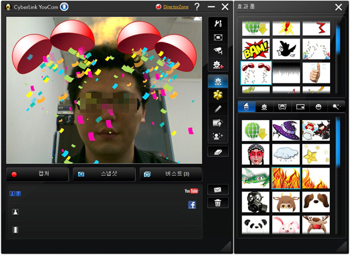Open the video clip lighting effects icon
This screenshot has height=255, width=350.
(218, 123)
